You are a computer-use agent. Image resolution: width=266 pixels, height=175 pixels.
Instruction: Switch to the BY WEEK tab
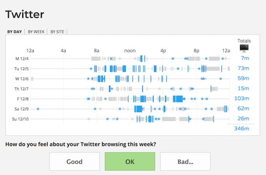(x=36, y=31)
